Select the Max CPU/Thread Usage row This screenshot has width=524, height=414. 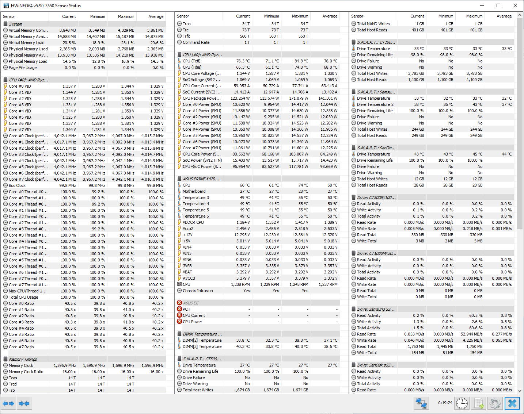(x=84, y=291)
